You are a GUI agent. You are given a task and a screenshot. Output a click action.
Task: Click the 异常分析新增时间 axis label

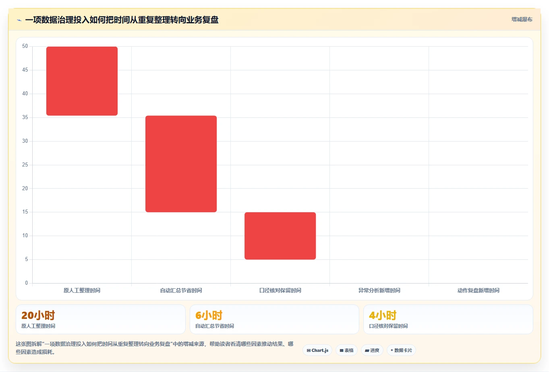379,290
